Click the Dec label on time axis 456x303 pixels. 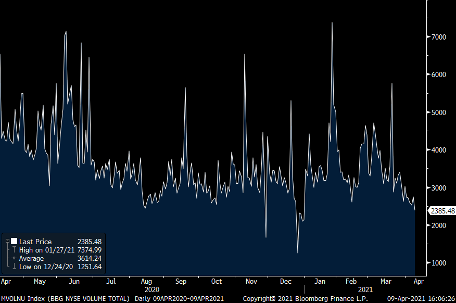point(286,282)
